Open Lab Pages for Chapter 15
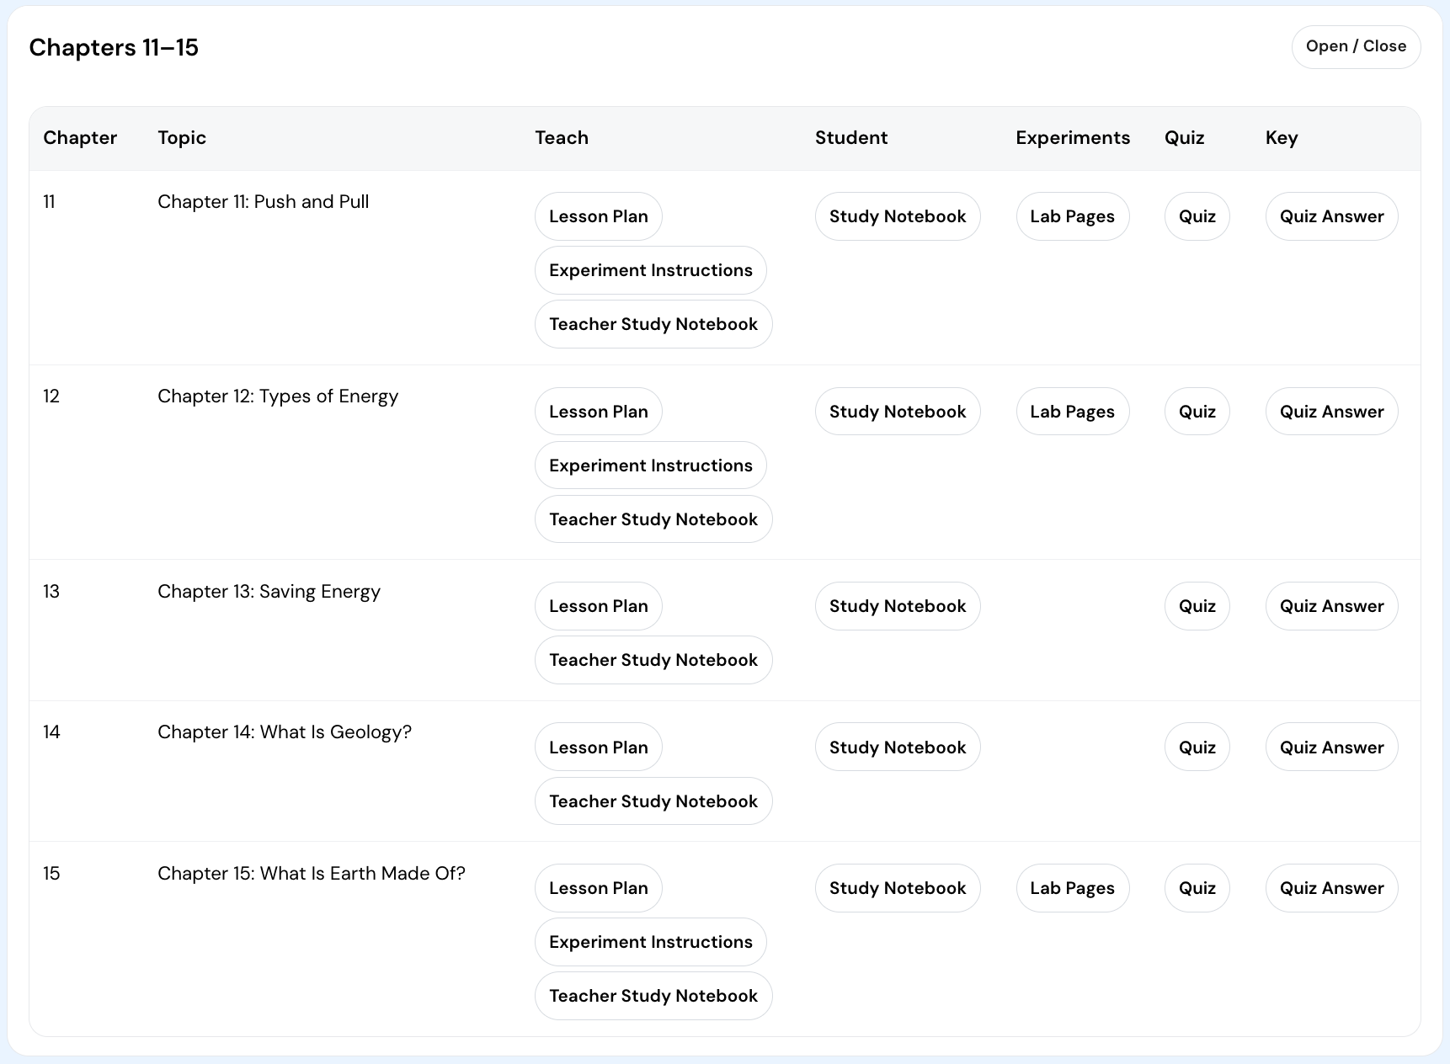Viewport: 1450px width, 1064px height. [x=1072, y=888]
